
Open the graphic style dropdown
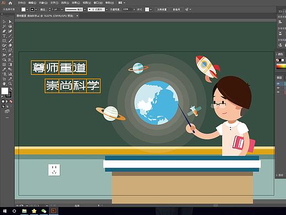point(151,9)
